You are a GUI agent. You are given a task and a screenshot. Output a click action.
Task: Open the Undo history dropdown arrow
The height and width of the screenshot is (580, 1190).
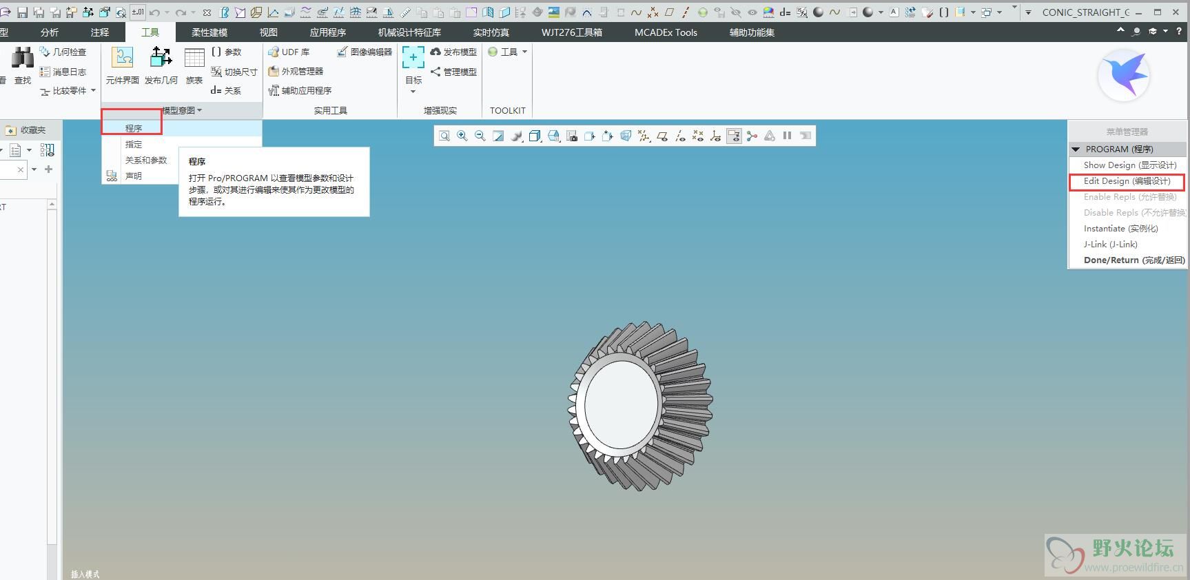(167, 12)
